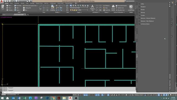Click the command line input field

coord(69,92)
